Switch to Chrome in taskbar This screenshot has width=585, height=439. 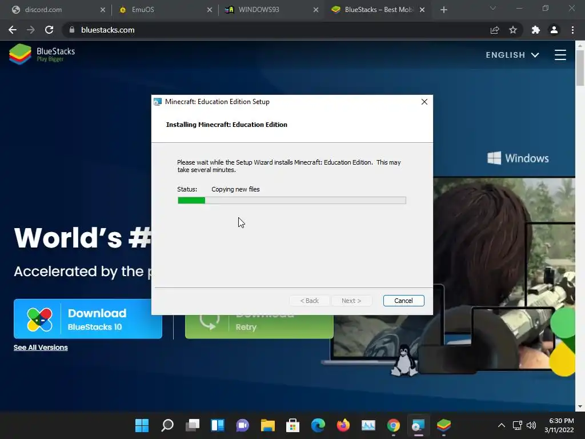[393, 425]
